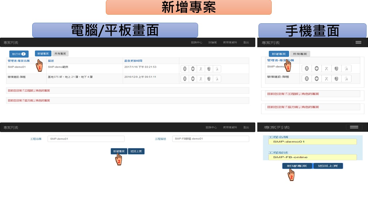Click stacked box icon for 墩璞建設-御極 in desktop table
Screen dimensions: 368x207
(193, 79)
